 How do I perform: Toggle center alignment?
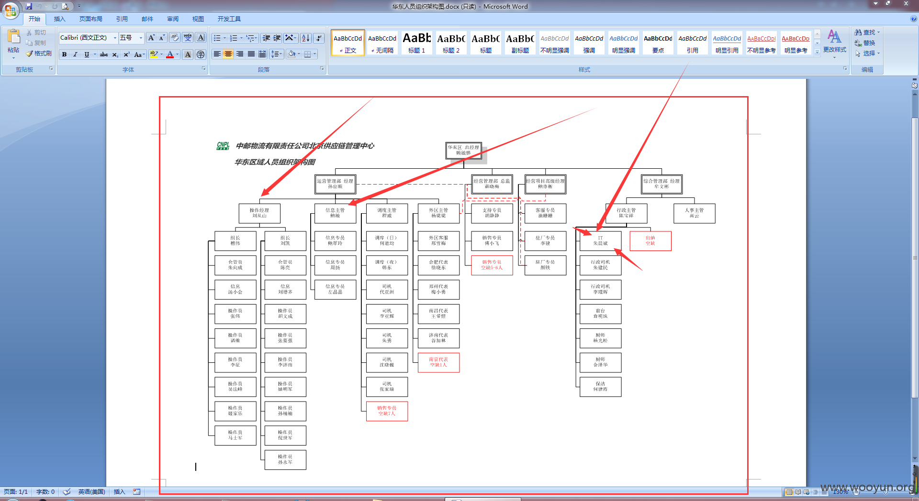228,54
